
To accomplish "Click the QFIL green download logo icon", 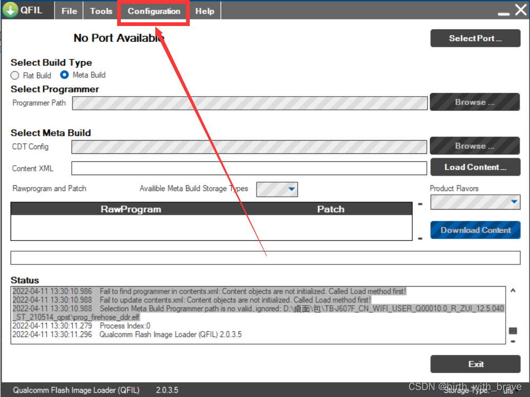I will pyautogui.click(x=10, y=10).
